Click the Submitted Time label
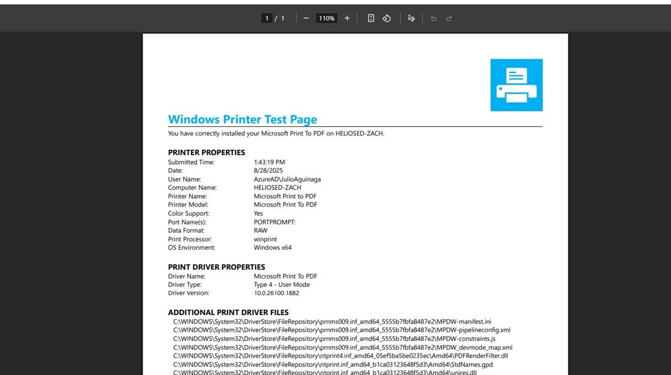This screenshot has height=375, width=671. [x=191, y=162]
